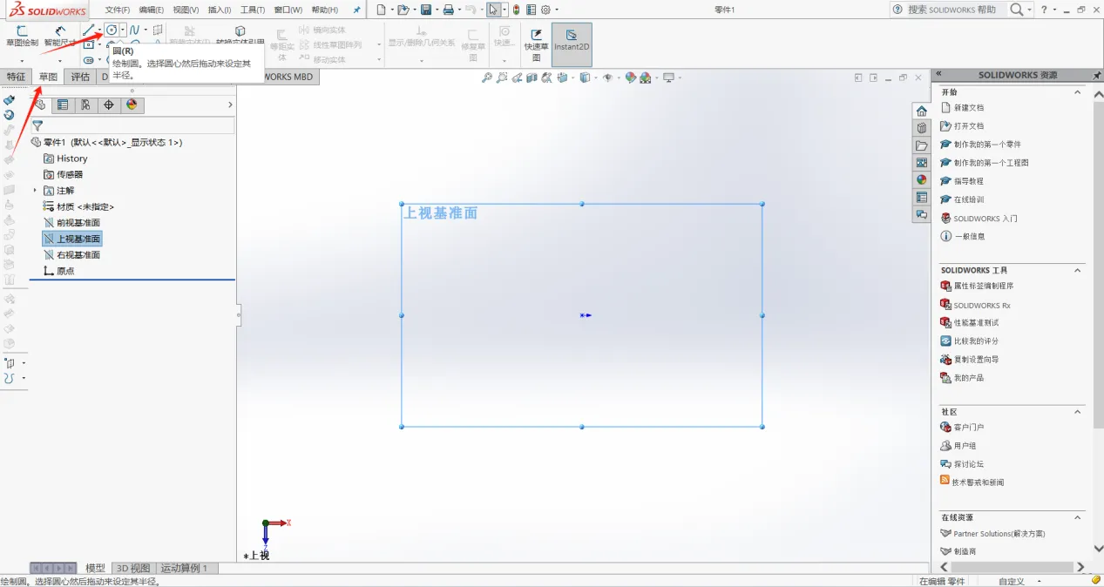Click the Apply Scene icon in the view toolbar
Viewport: 1104px width, 587px height.
646,78
